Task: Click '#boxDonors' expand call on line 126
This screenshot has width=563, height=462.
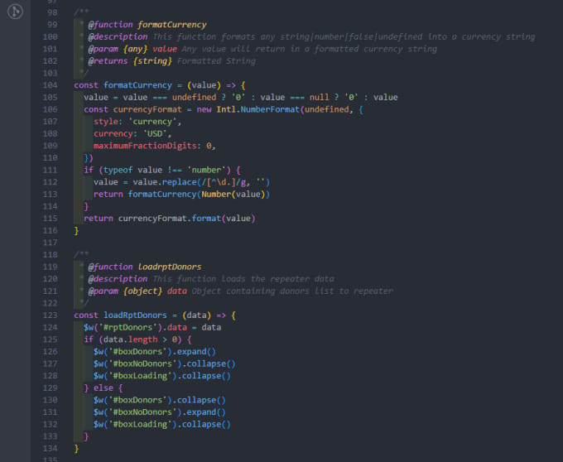Action: (154, 351)
